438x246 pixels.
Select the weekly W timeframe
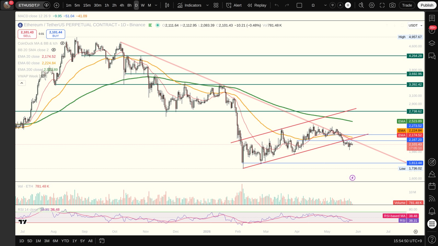pyautogui.click(x=143, y=5)
